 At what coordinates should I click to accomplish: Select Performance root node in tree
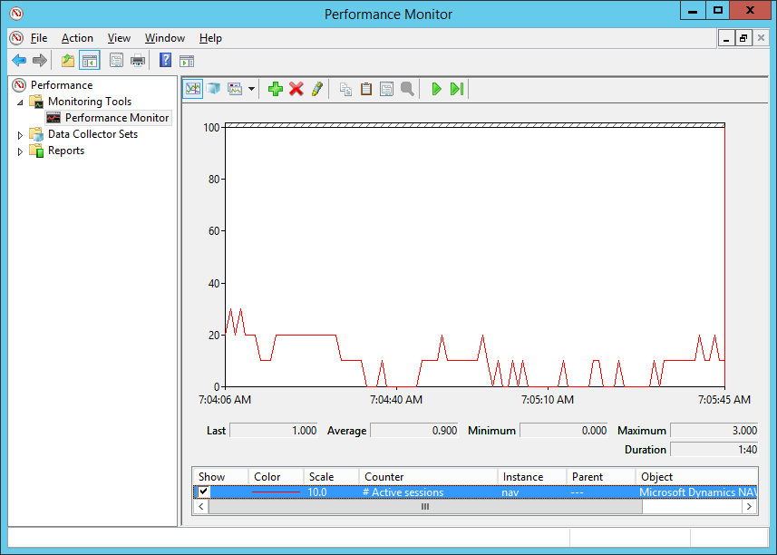coord(61,85)
